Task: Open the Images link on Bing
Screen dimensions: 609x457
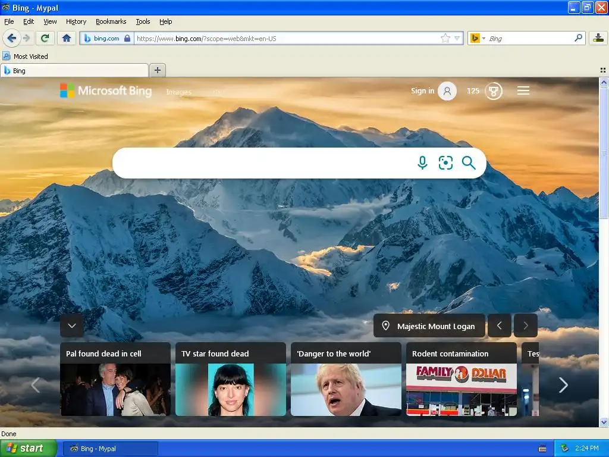Action: 178,92
